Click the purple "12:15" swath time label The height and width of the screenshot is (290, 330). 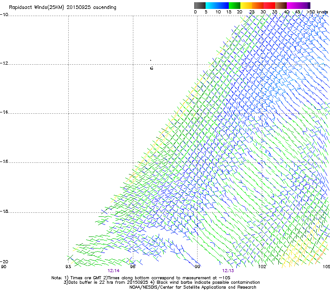click(228, 271)
